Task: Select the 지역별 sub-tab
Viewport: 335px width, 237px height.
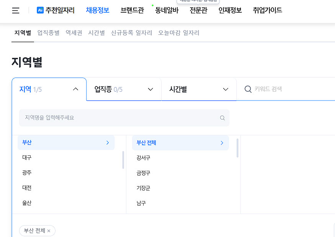Action: point(23,33)
